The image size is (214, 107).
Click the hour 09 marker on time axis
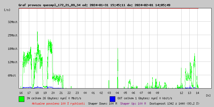[x=157, y=93]
